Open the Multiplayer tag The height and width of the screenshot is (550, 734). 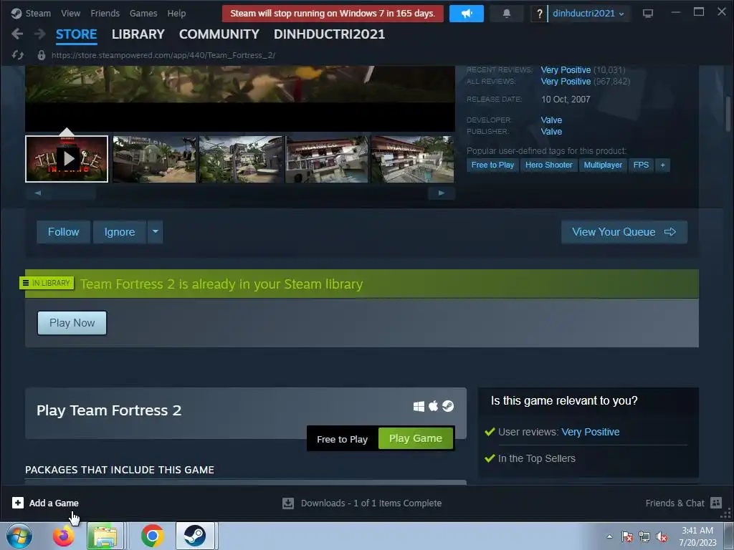click(x=603, y=165)
